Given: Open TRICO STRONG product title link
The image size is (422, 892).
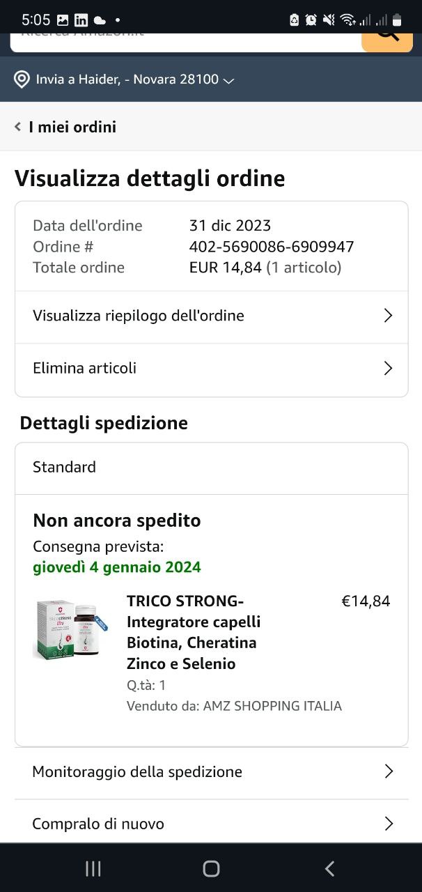Looking at the screenshot, I should click(x=192, y=631).
